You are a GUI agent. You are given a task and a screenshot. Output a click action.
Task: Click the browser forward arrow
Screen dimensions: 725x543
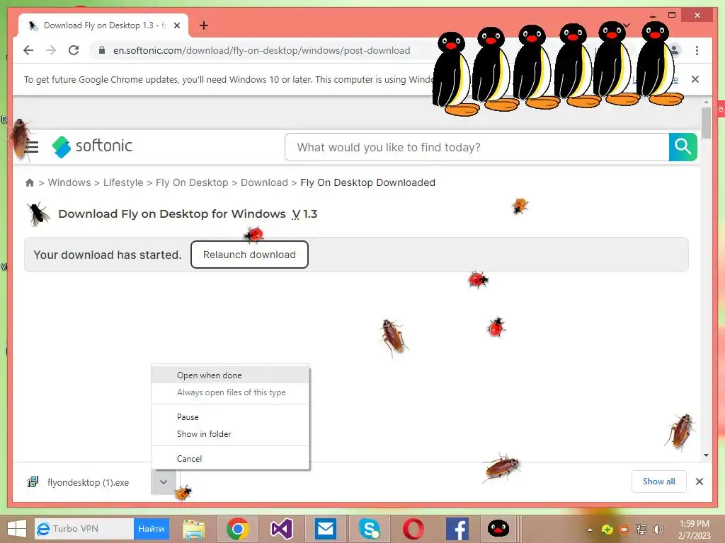pyautogui.click(x=51, y=50)
